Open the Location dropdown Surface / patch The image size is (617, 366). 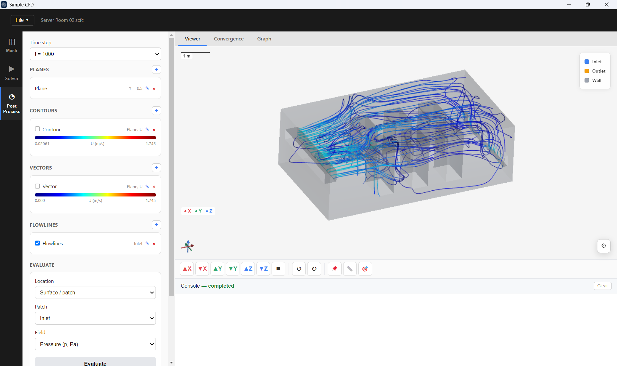(95, 292)
